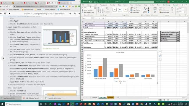The height and width of the screenshot is (106, 189).
Task: Open Task View from taskbar
Action: [x=45, y=104]
